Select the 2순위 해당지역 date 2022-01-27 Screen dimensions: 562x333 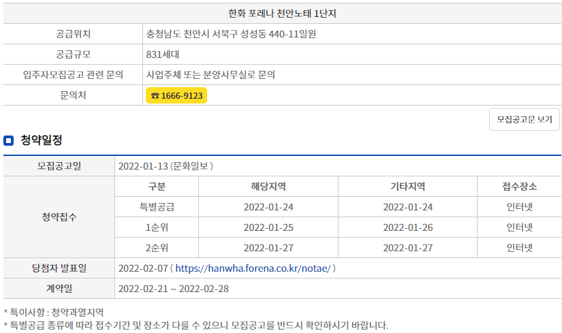click(x=268, y=248)
